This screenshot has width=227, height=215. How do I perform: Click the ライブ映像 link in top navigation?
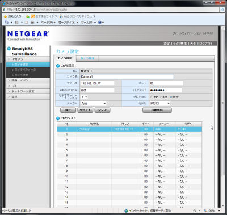click(180, 44)
